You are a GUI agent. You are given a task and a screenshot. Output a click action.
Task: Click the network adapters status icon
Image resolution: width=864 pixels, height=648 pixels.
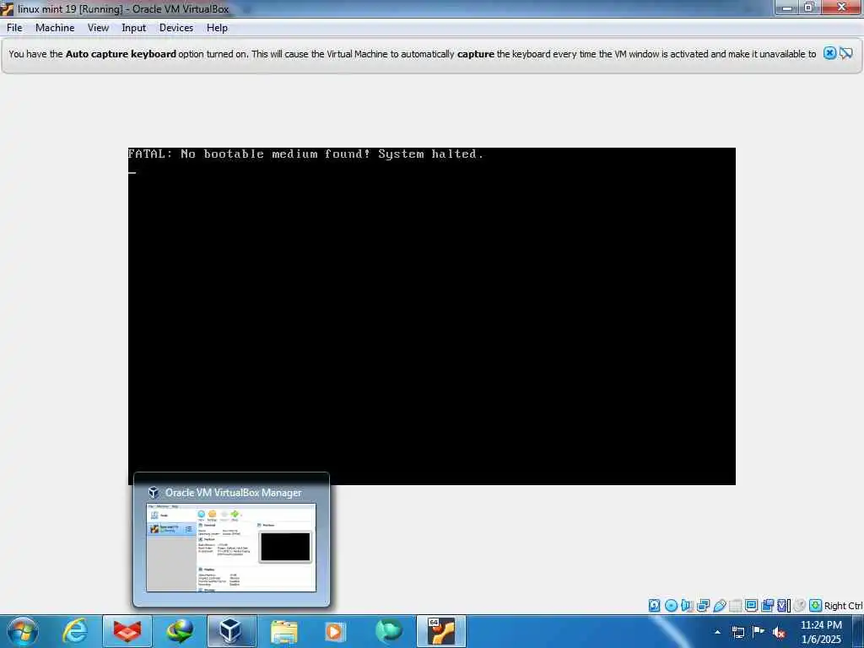click(x=703, y=606)
